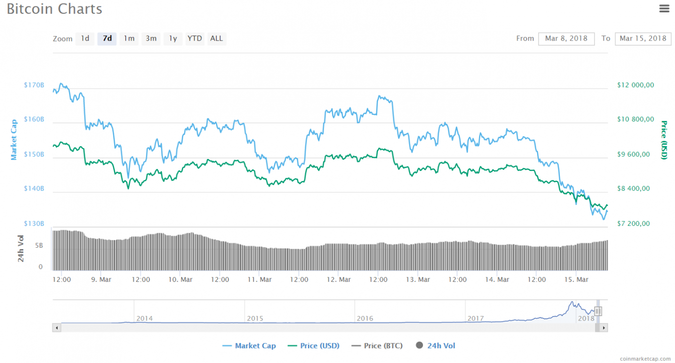Show ALL time range
This screenshot has width=675, height=363.
point(216,39)
